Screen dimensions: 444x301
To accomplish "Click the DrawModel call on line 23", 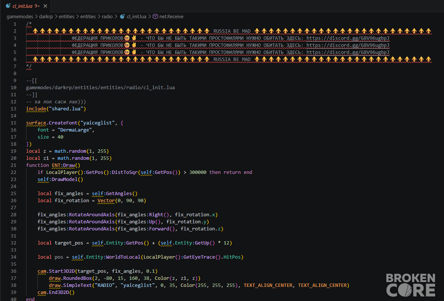I will coord(65,179).
